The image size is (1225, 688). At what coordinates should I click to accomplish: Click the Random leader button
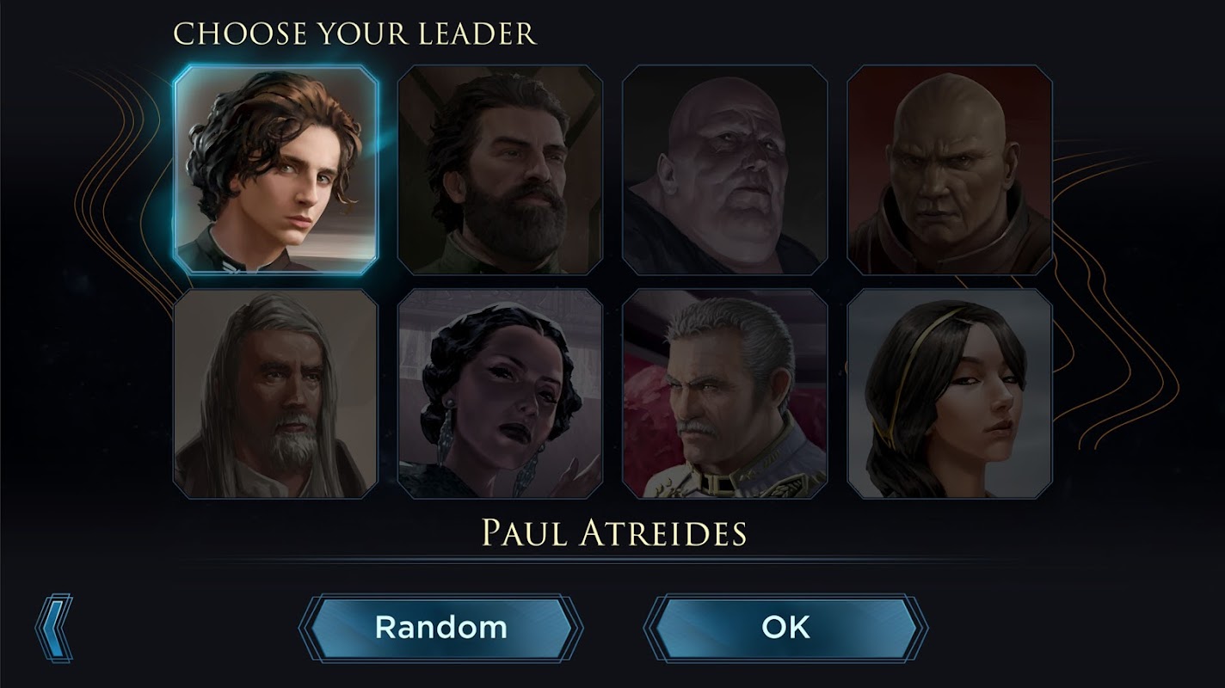(440, 628)
